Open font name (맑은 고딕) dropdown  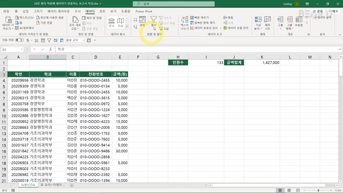[x=84, y=41]
